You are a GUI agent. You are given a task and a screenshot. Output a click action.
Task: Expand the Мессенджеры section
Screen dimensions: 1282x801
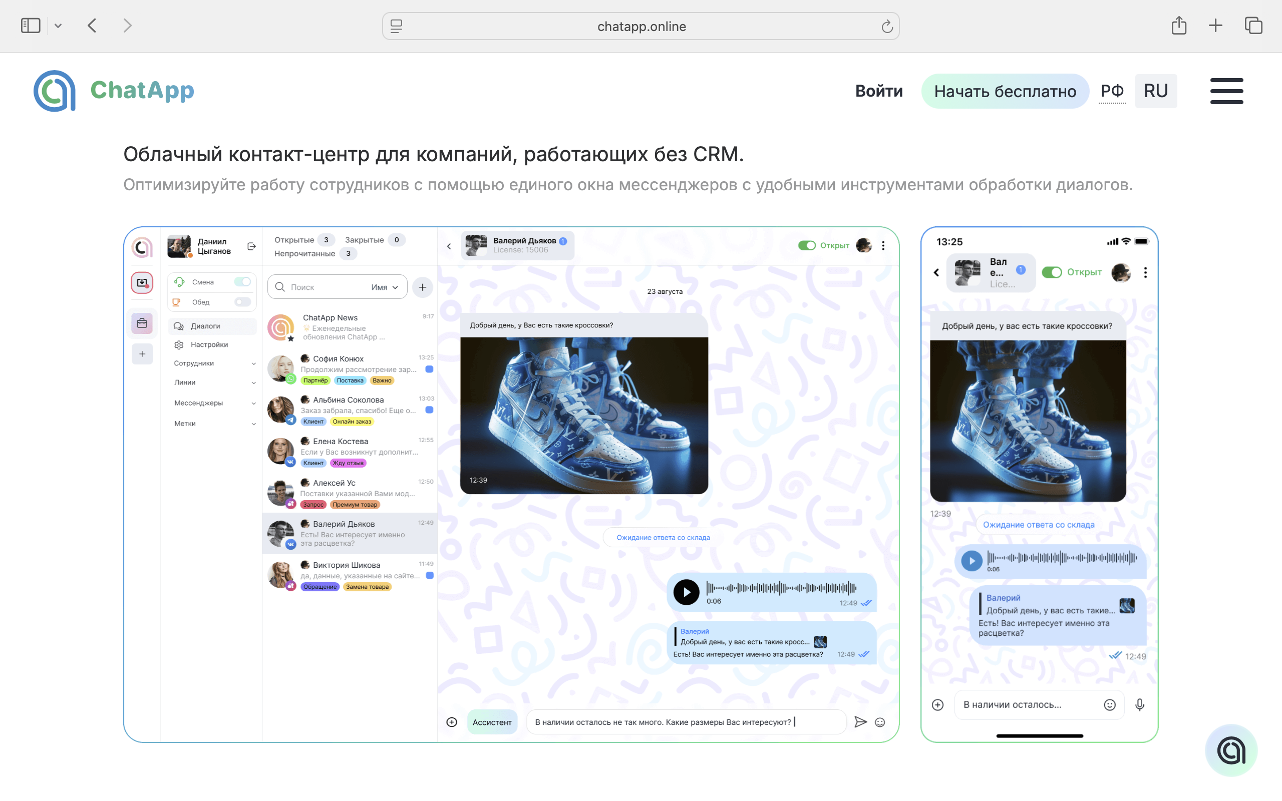point(214,403)
